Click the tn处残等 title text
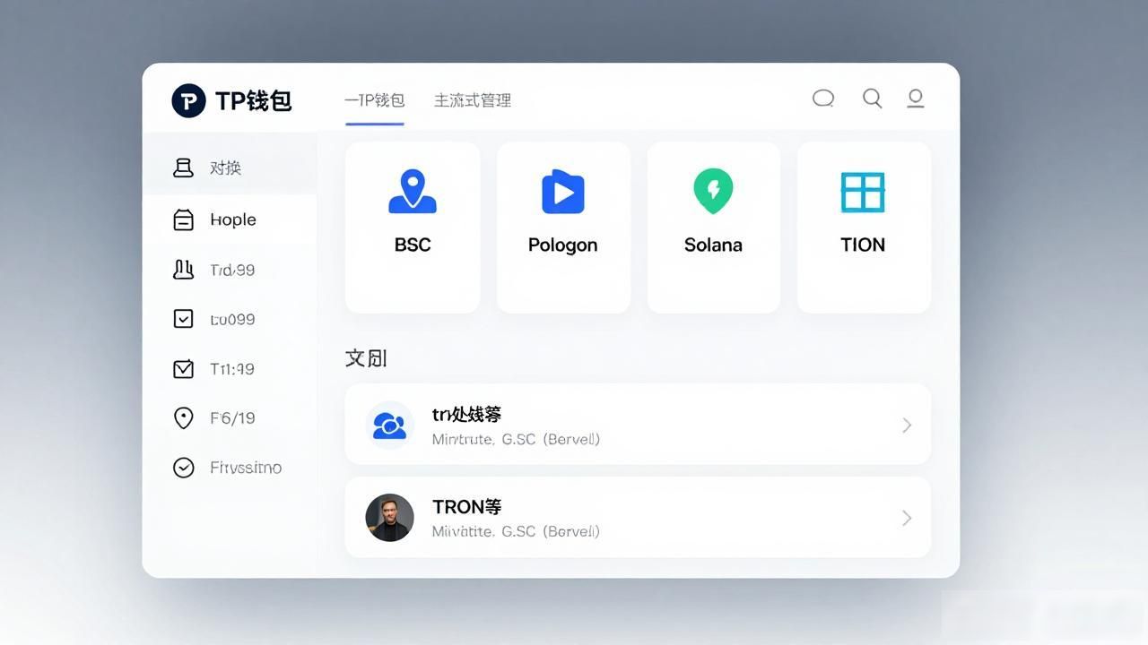 coord(466,414)
